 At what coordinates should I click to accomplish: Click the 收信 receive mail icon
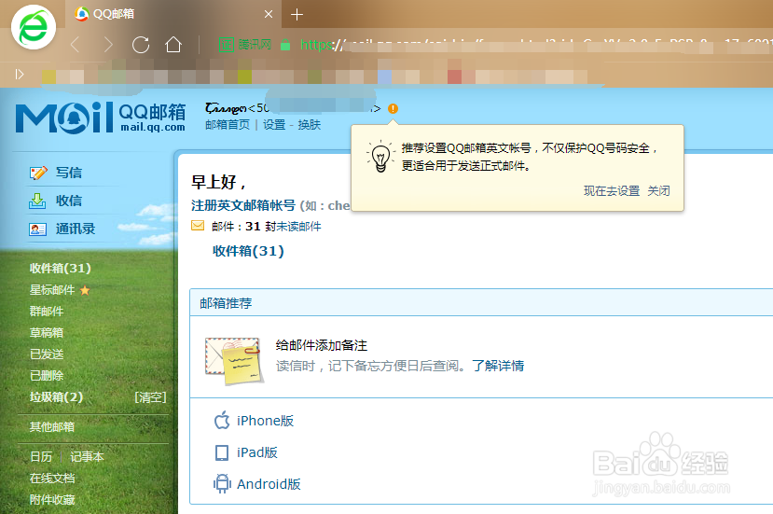(x=37, y=201)
